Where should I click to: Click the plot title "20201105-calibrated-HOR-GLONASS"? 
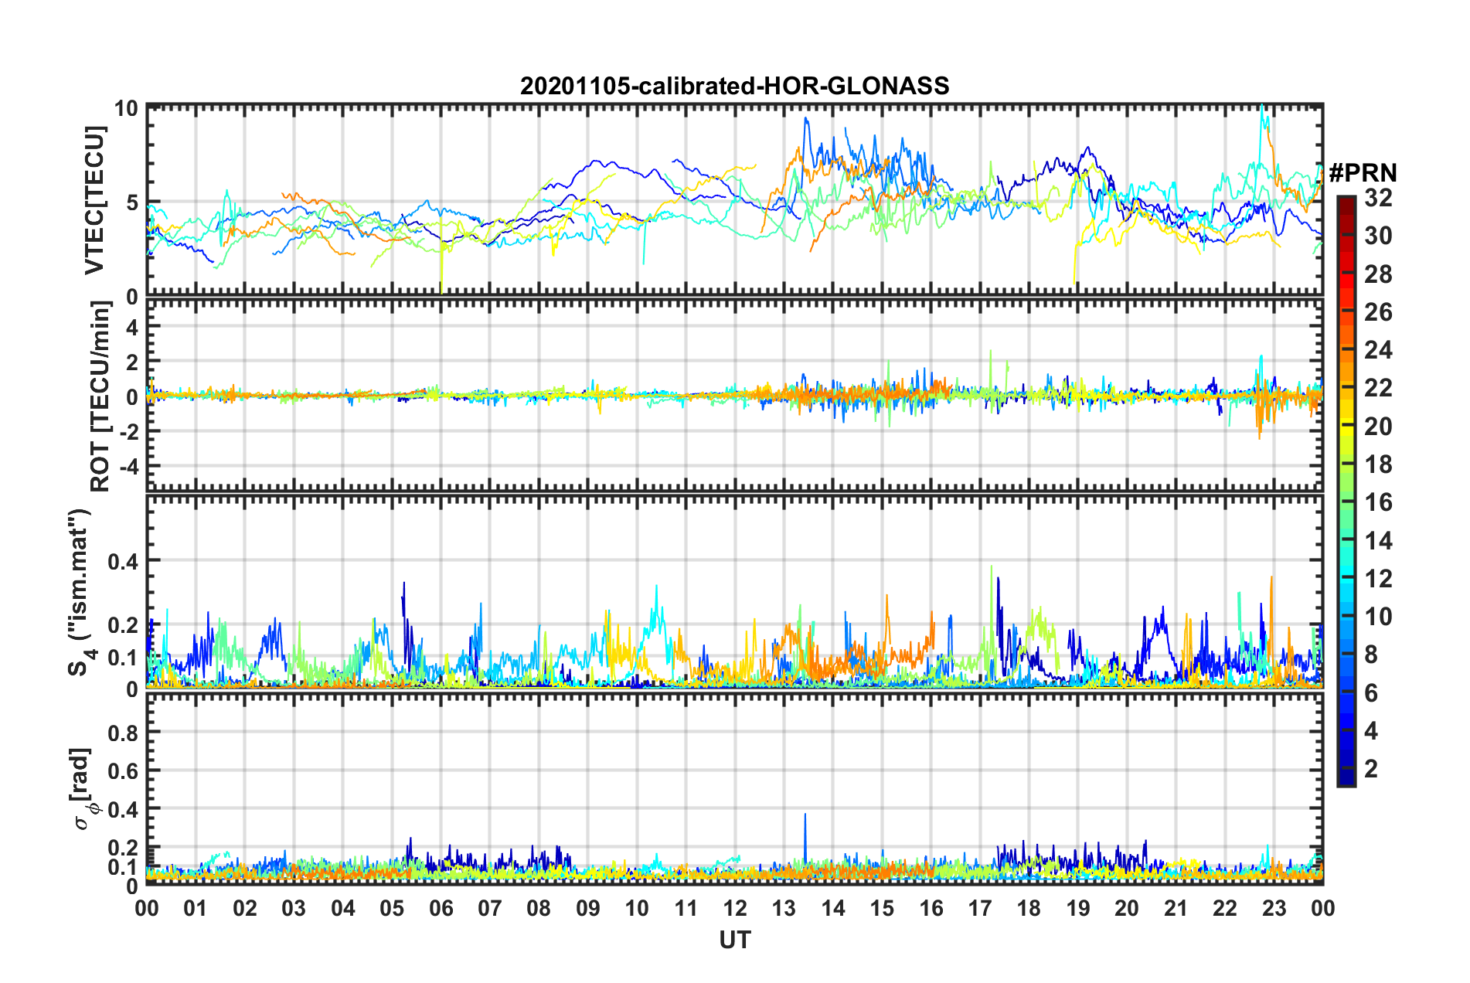(x=734, y=86)
